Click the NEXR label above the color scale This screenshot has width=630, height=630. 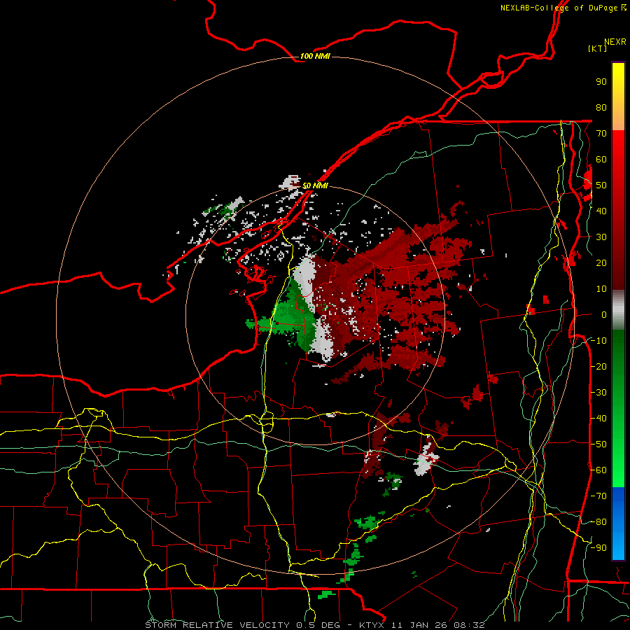pyautogui.click(x=615, y=42)
